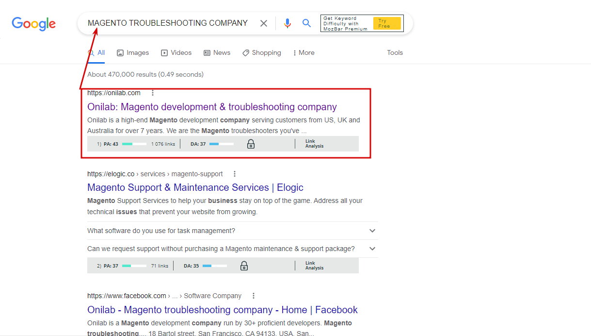The width and height of the screenshot is (591, 336).
Task: Click the Google microphone voice search icon
Action: [287, 23]
